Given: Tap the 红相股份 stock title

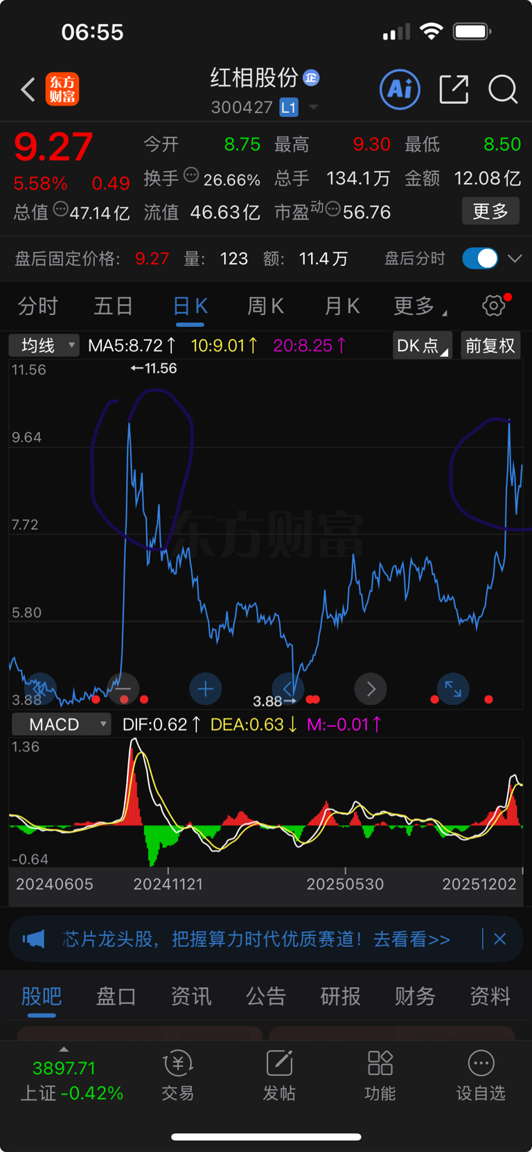Looking at the screenshot, I should point(254,78).
